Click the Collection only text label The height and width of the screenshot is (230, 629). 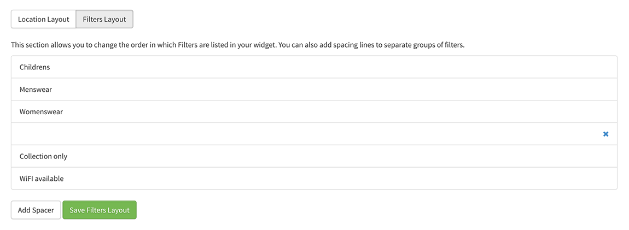click(43, 156)
